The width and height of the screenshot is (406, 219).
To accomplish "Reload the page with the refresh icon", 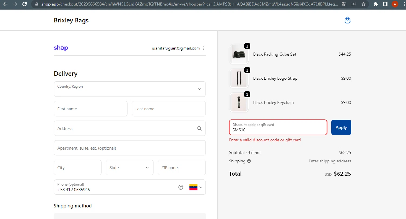I will (25, 4).
